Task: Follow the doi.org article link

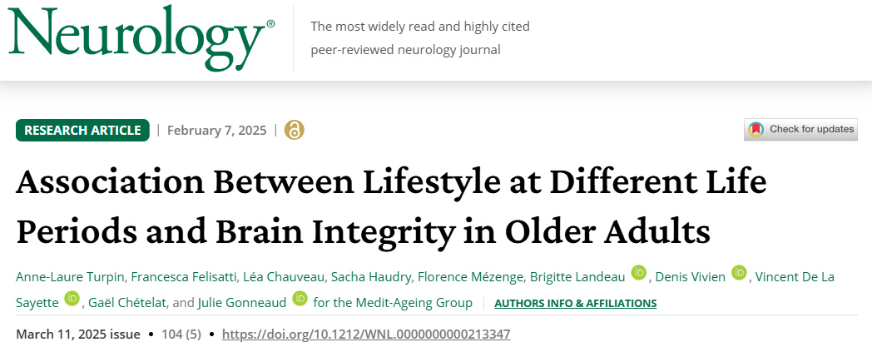Action: pos(366,335)
